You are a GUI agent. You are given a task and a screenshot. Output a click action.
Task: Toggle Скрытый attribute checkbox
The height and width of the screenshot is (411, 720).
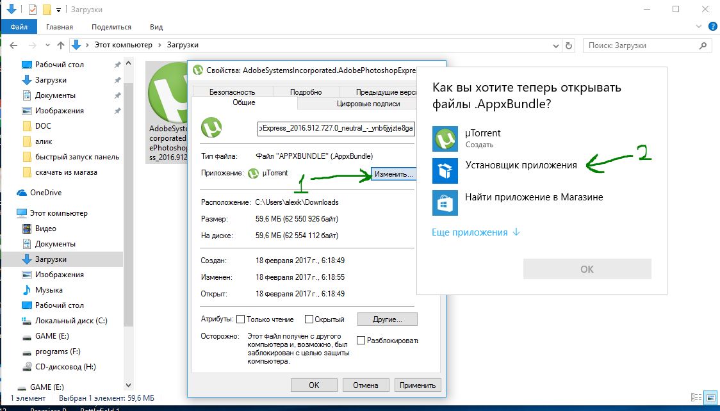[x=309, y=319]
